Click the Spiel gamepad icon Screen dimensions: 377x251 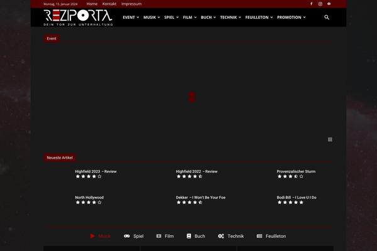pos(127,236)
